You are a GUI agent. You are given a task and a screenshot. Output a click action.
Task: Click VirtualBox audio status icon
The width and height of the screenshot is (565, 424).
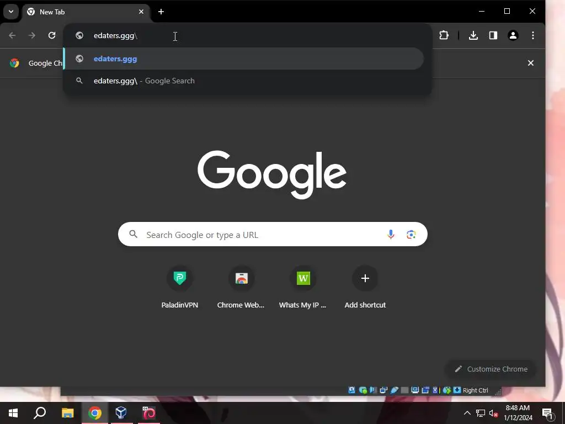click(374, 390)
